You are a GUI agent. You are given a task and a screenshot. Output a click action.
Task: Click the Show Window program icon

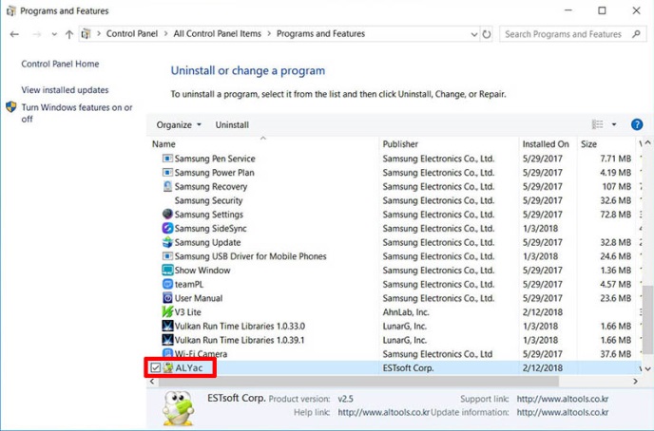tap(167, 270)
